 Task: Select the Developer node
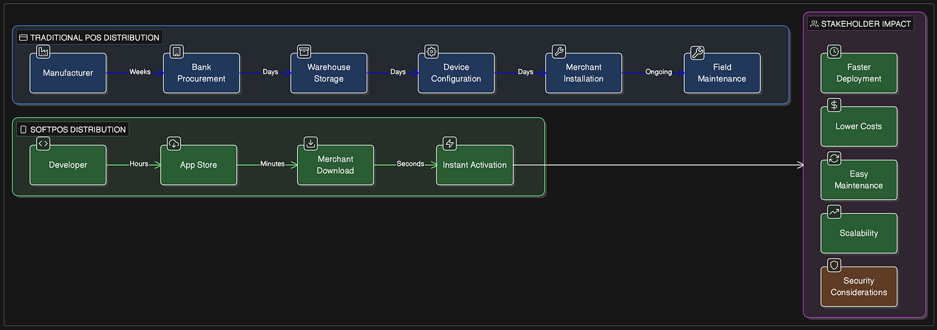click(68, 164)
